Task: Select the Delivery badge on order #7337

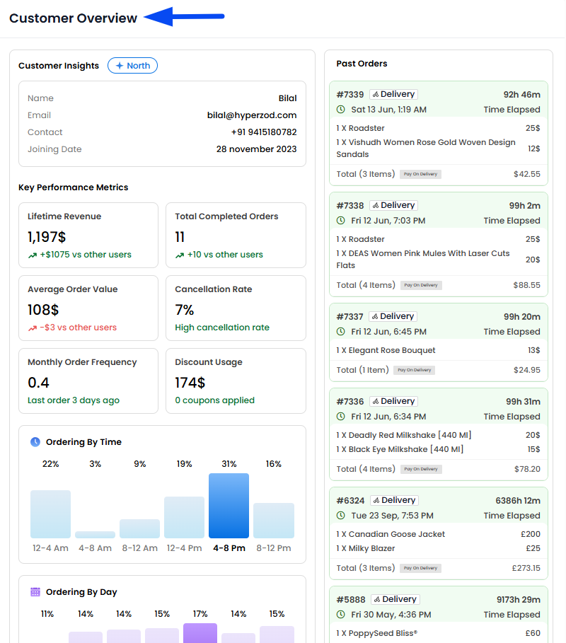Action: click(x=393, y=317)
